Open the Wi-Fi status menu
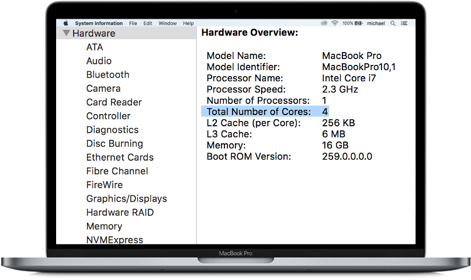The height and width of the screenshot is (280, 471). coord(335,23)
